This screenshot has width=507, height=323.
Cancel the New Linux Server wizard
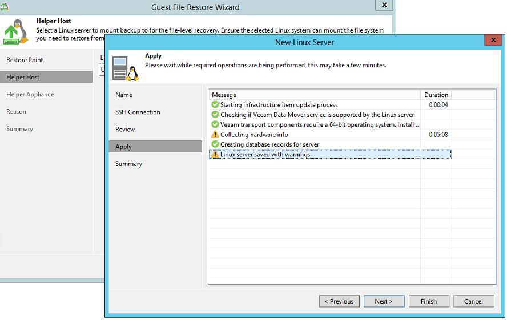coord(473,301)
